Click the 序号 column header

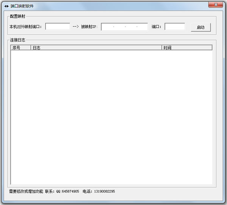point(20,48)
